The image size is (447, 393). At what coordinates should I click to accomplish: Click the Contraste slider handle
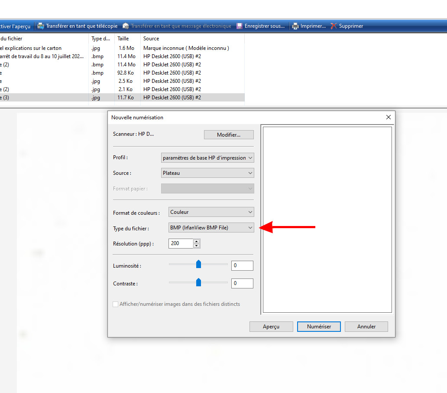(x=198, y=283)
